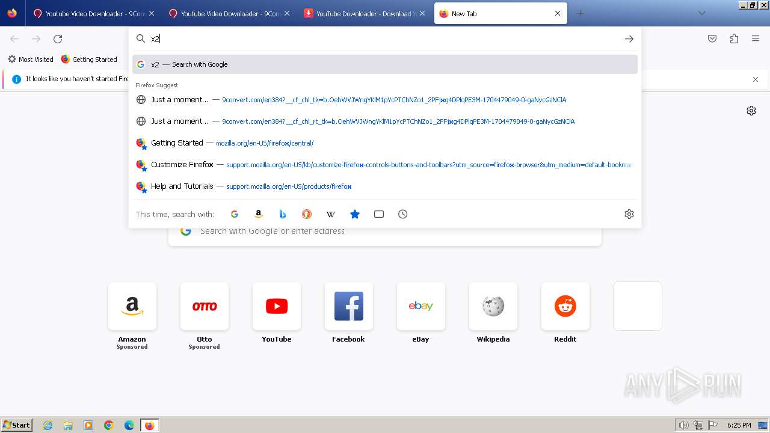
Task: Open the Firefox application menu
Action: pyautogui.click(x=756, y=38)
